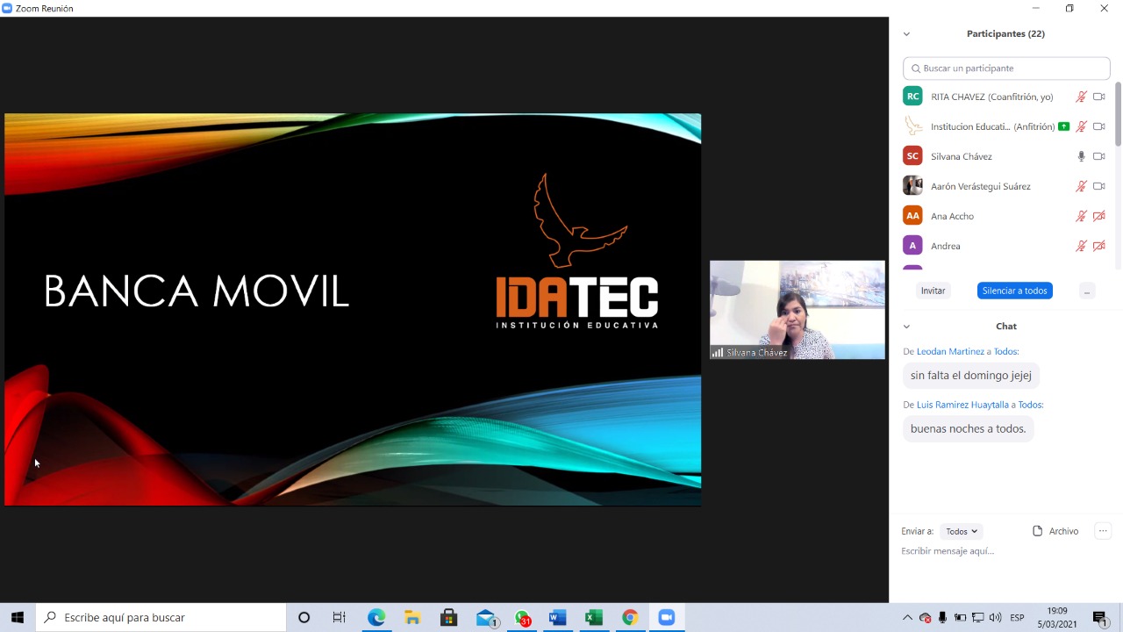Click chat message 'buenas noches a todos.'
The width and height of the screenshot is (1123, 632).
coord(968,429)
